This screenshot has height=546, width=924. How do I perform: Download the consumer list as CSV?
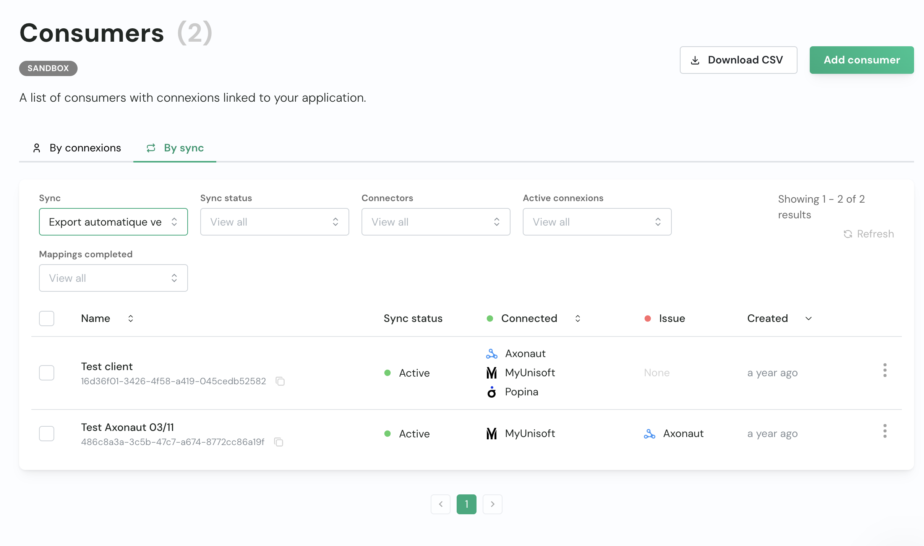pyautogui.click(x=738, y=60)
